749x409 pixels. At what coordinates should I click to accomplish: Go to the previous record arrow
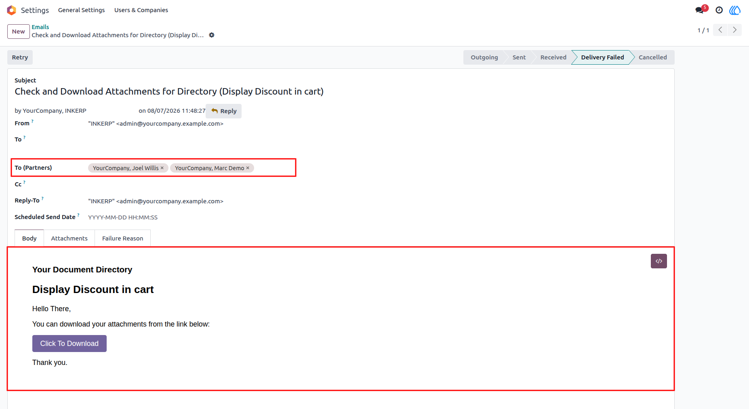pos(720,30)
